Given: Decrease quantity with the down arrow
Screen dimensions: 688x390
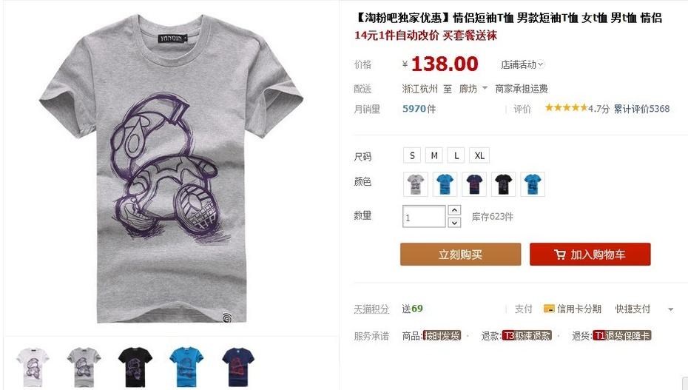Looking at the screenshot, I should (454, 223).
